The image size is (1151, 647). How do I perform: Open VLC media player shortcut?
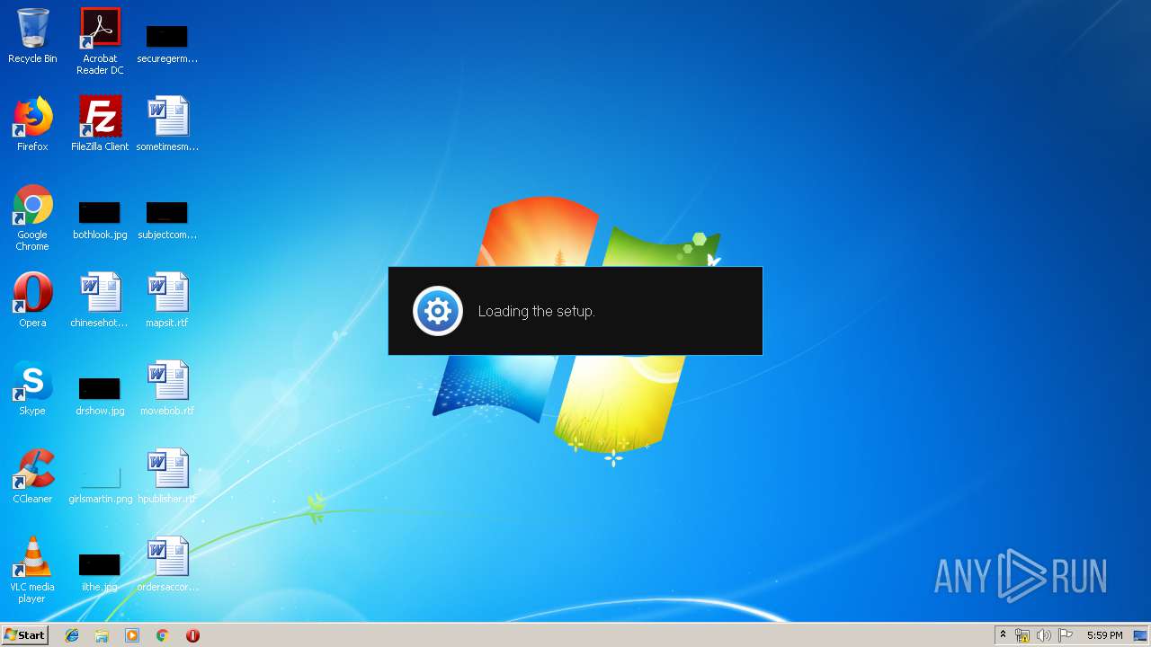pyautogui.click(x=32, y=570)
